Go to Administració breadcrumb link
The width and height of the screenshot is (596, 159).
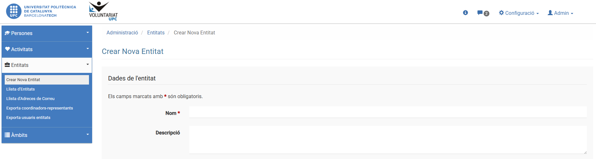click(x=122, y=33)
